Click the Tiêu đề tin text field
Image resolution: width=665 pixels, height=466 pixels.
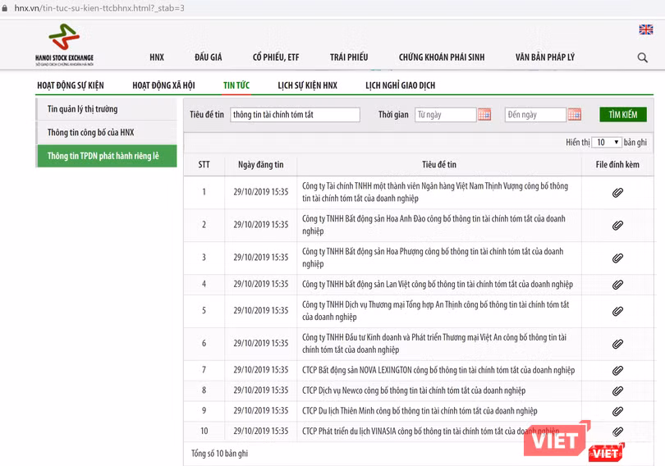tap(295, 115)
